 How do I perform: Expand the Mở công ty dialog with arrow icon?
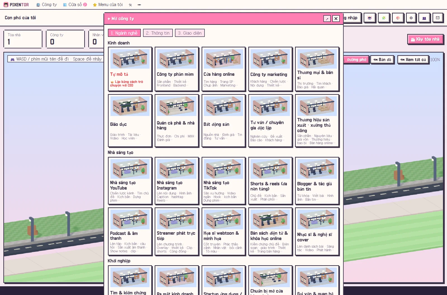pos(327,19)
